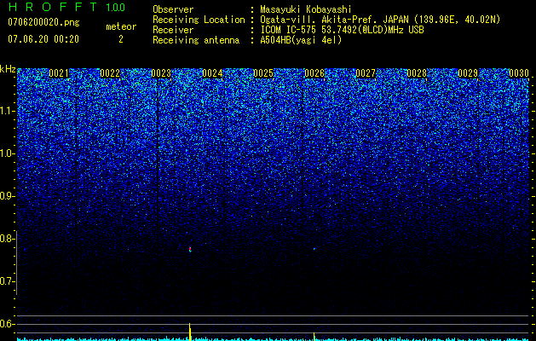
Task: Click the 1.0 kHz axis label
Action: click(7, 153)
